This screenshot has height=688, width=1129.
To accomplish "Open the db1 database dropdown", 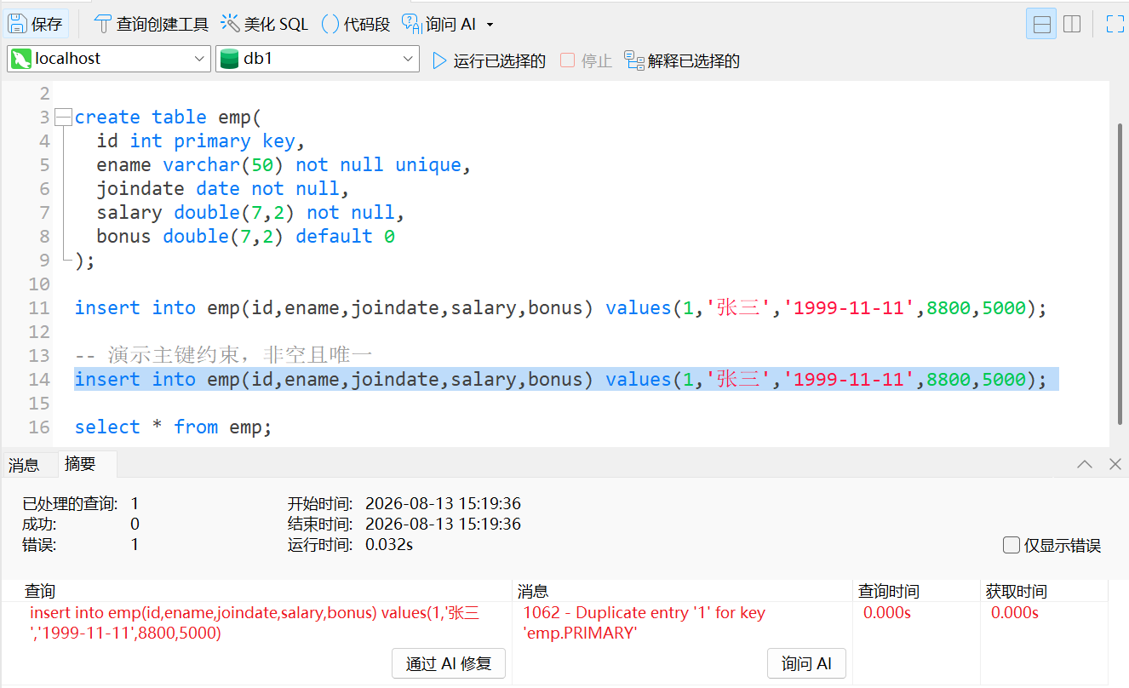I will [x=318, y=59].
